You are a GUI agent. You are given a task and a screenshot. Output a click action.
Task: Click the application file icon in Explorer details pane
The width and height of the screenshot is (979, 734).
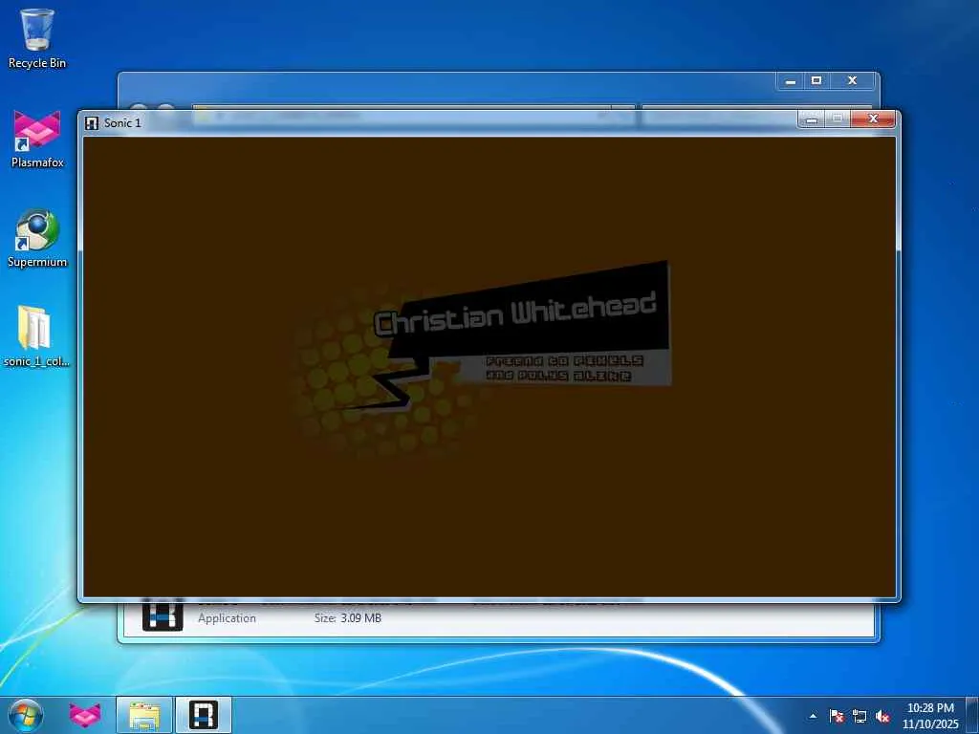pos(163,615)
